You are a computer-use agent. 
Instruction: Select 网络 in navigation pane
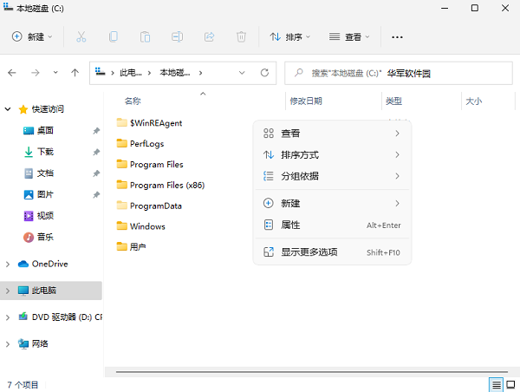pos(40,343)
